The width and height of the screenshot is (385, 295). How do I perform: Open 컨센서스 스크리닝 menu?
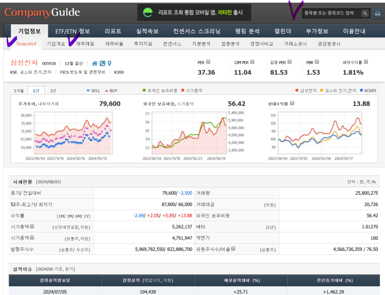197,32
